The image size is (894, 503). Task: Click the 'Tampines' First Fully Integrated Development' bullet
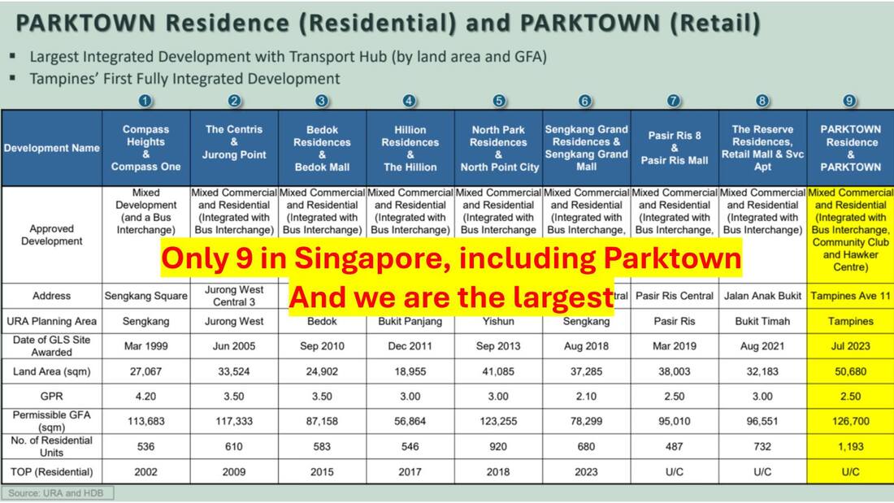184,79
